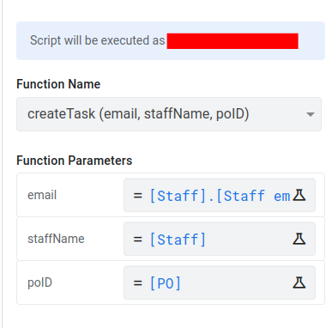The height and width of the screenshot is (328, 332).
Task: Edit the email parameter expression field
Action: point(220,195)
